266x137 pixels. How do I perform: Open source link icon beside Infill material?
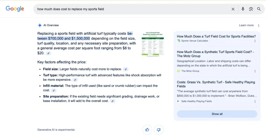(54, 90)
